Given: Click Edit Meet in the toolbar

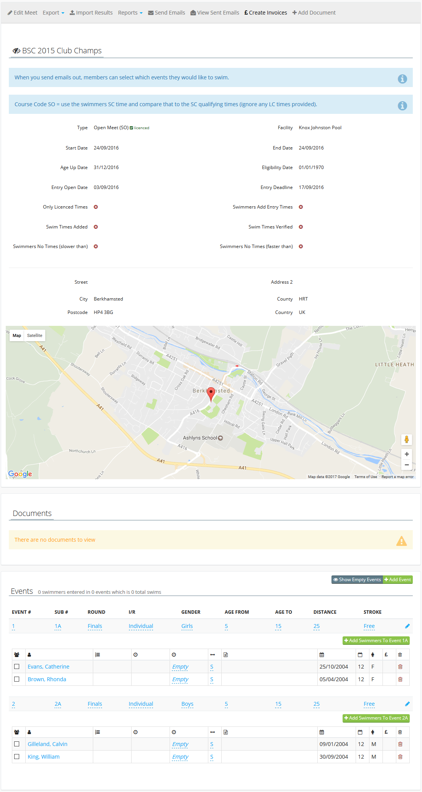Looking at the screenshot, I should pyautogui.click(x=22, y=13).
